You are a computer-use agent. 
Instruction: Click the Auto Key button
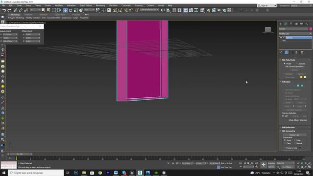[271, 163]
